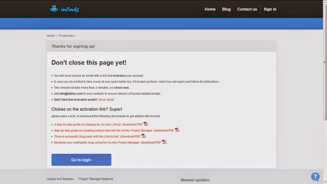Open Monetize your crafting/diy blog link

pos(96,143)
